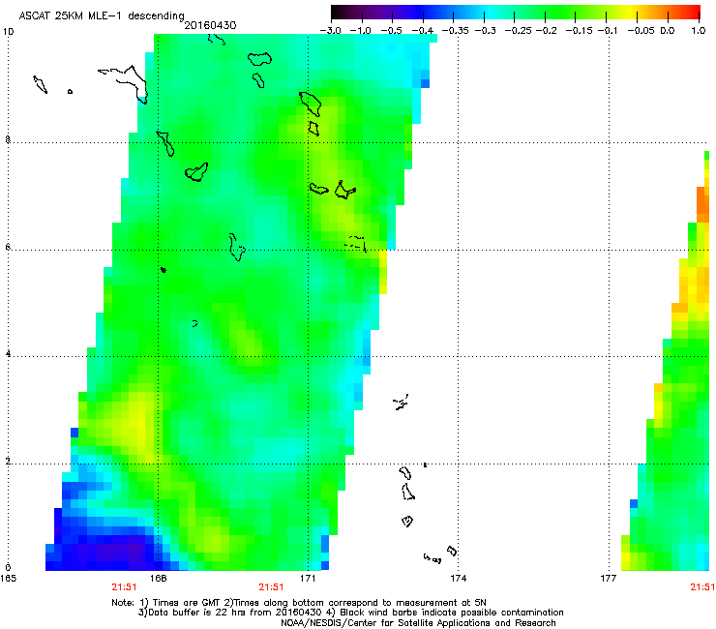The width and height of the screenshot is (716, 629).
Task: Click the orange patch on the right swath
Action: 702,204
